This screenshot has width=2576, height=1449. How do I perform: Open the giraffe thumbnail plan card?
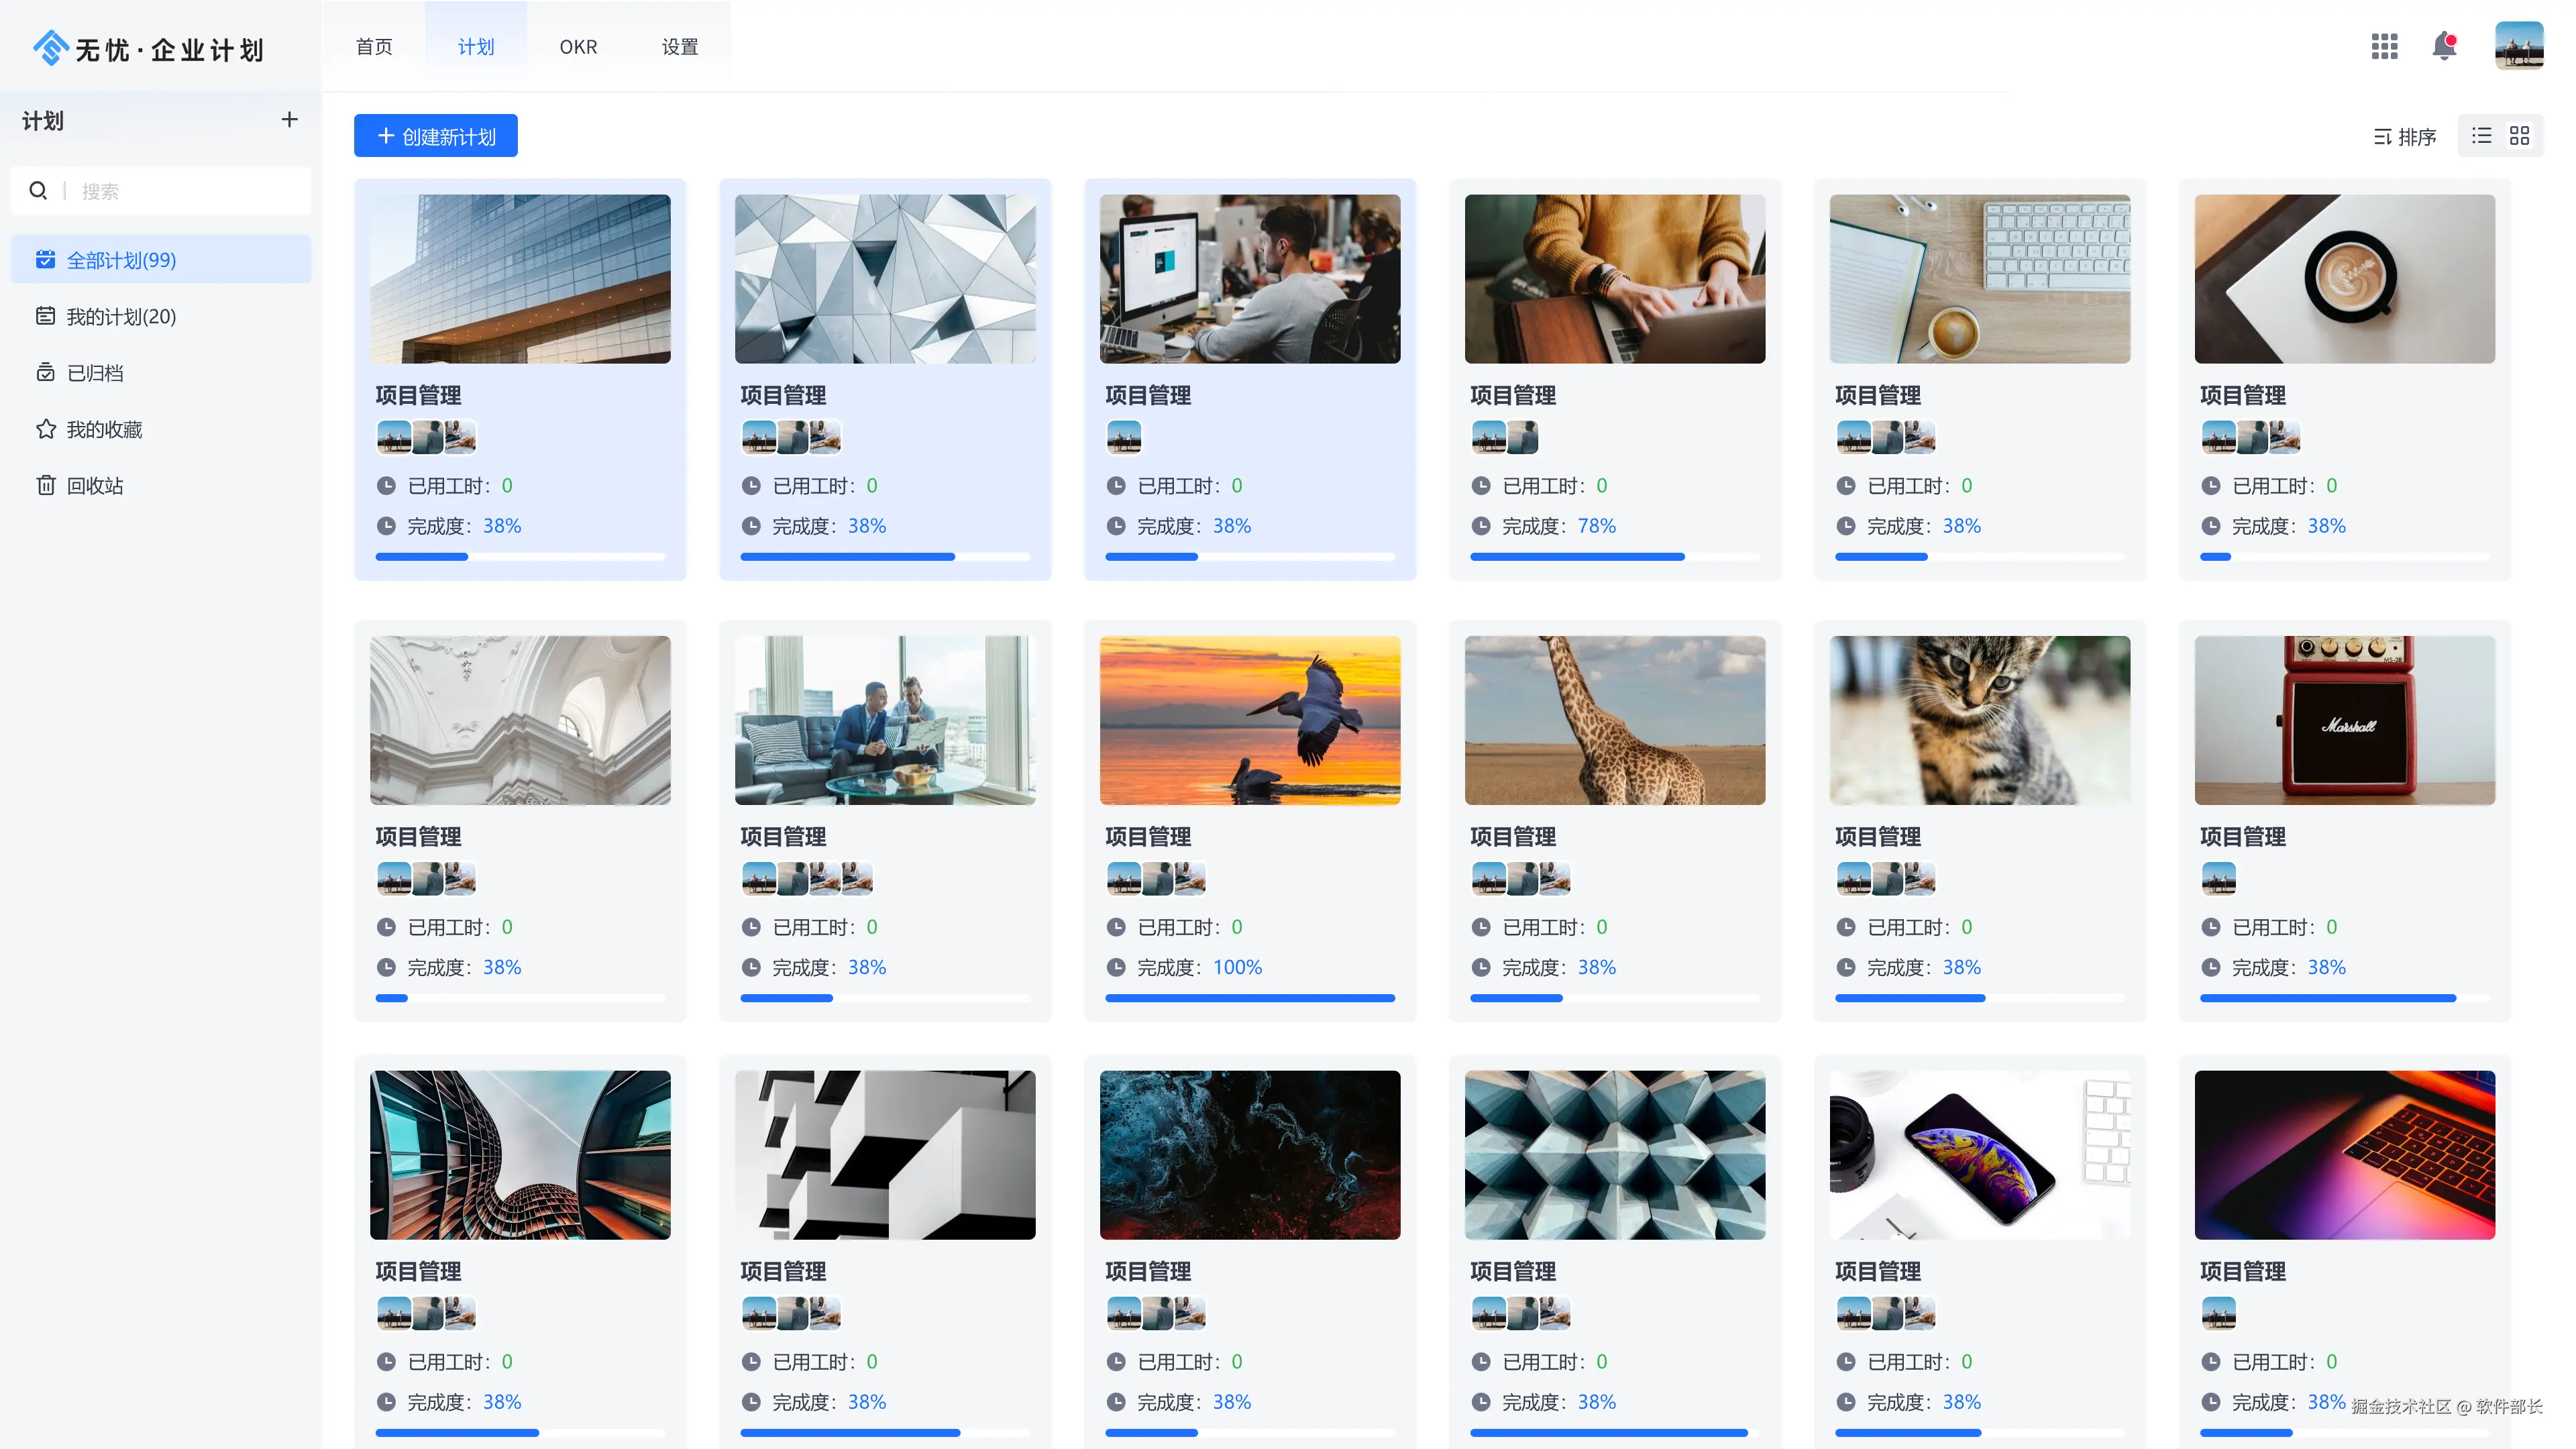pos(1614,721)
